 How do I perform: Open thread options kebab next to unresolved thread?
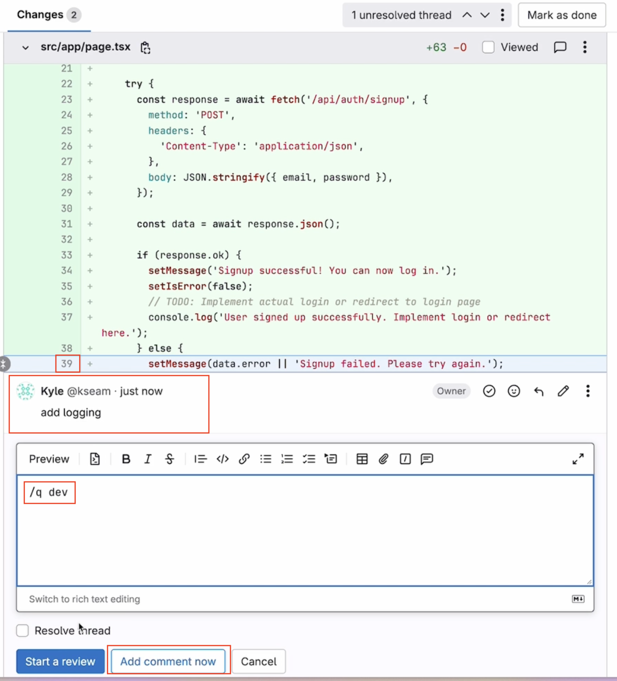tap(502, 15)
